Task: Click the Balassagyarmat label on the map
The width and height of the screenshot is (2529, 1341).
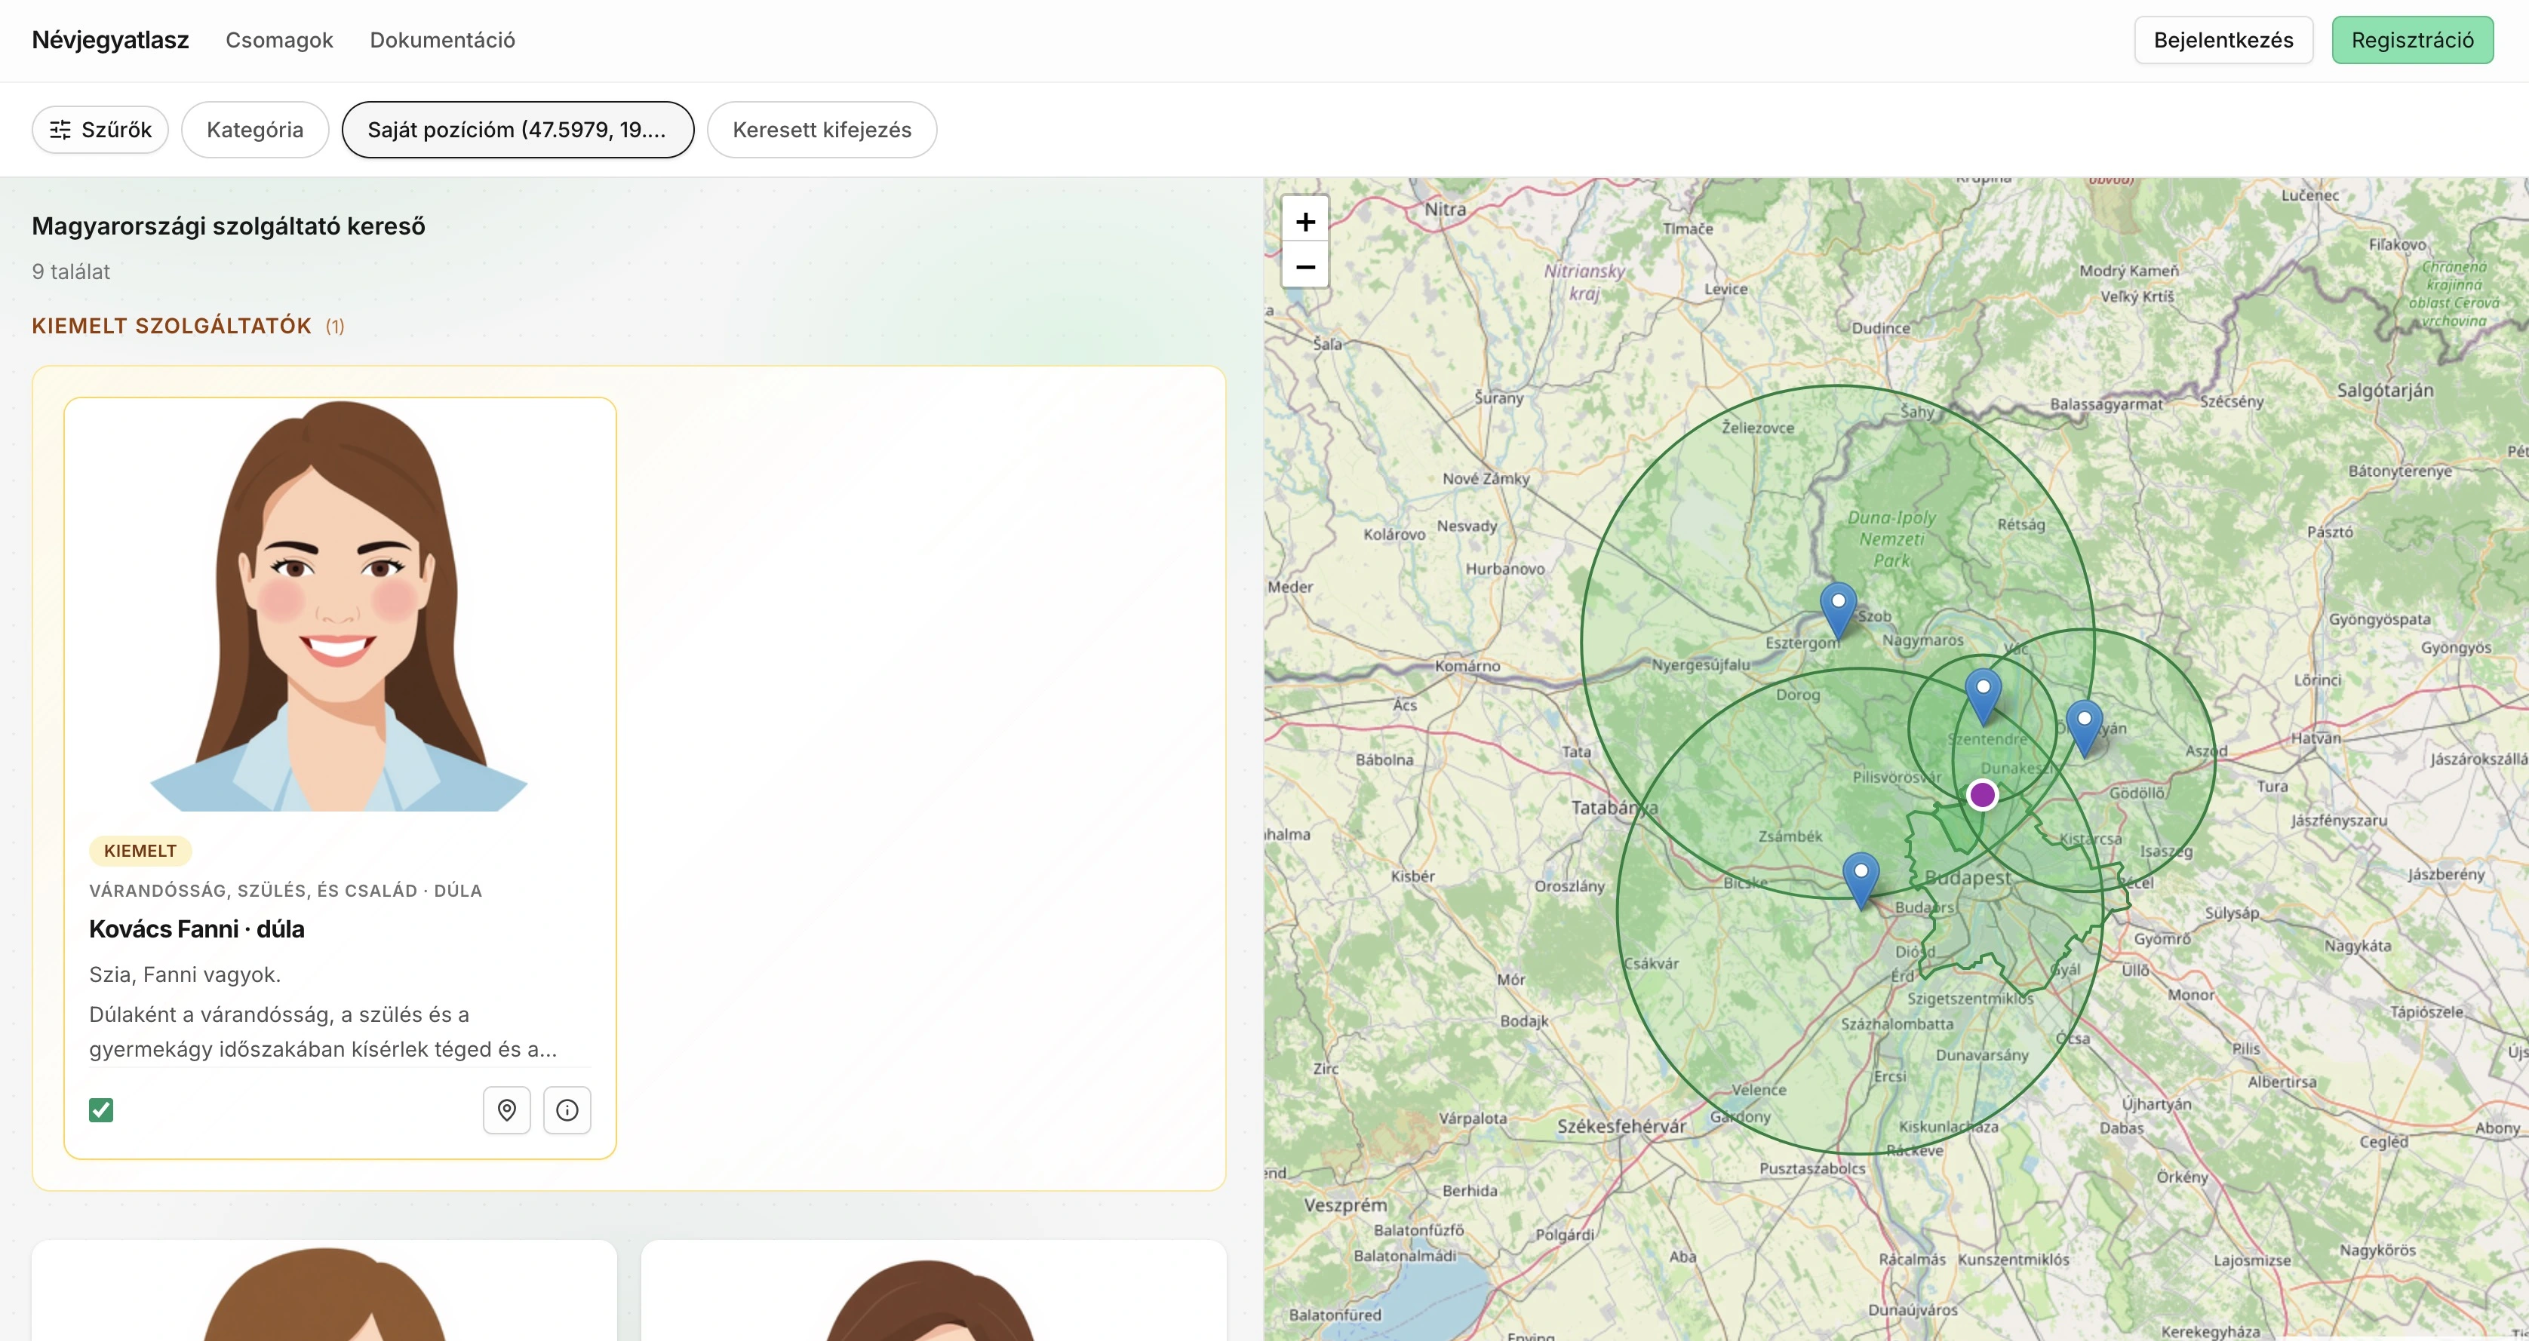Action: (x=2106, y=404)
